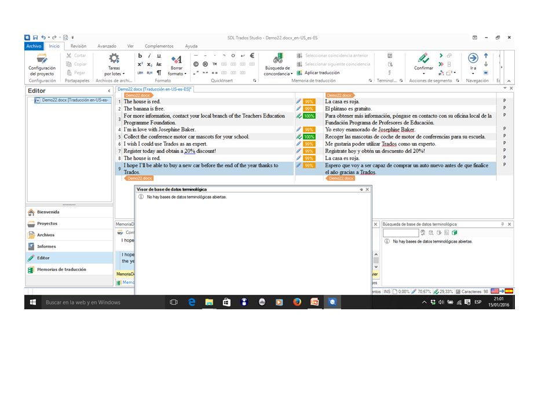556x417 pixels.
Task: Insert degree symbol from QuickInsert
Action: click(x=233, y=56)
